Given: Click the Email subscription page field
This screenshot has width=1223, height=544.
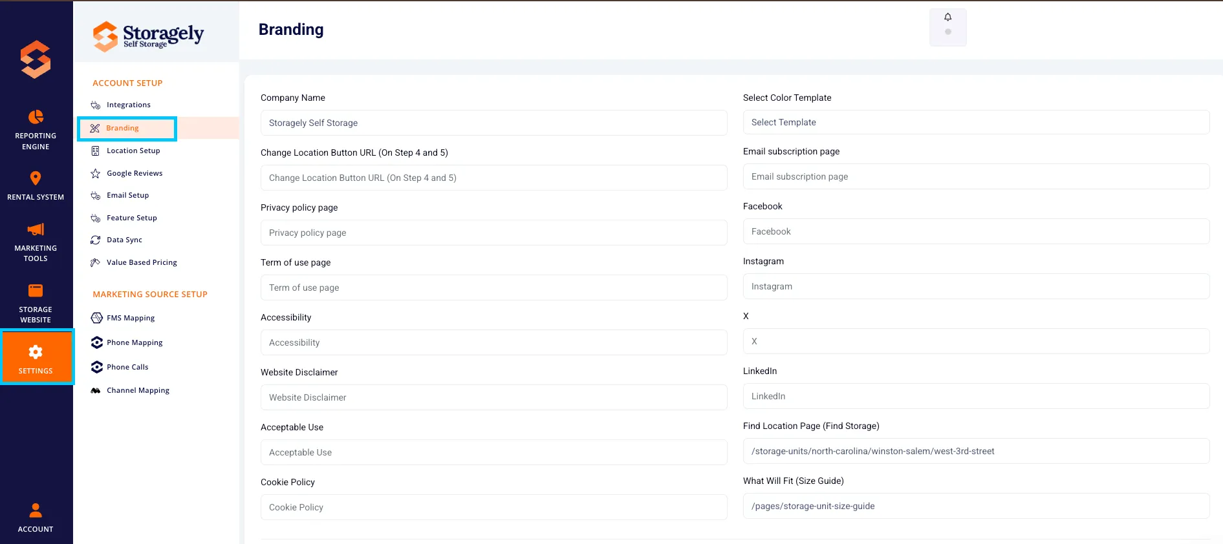Looking at the screenshot, I should pyautogui.click(x=976, y=176).
